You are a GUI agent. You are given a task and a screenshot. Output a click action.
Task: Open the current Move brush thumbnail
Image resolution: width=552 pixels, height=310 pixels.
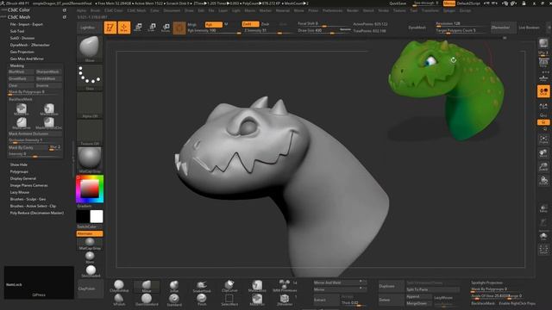point(90,48)
